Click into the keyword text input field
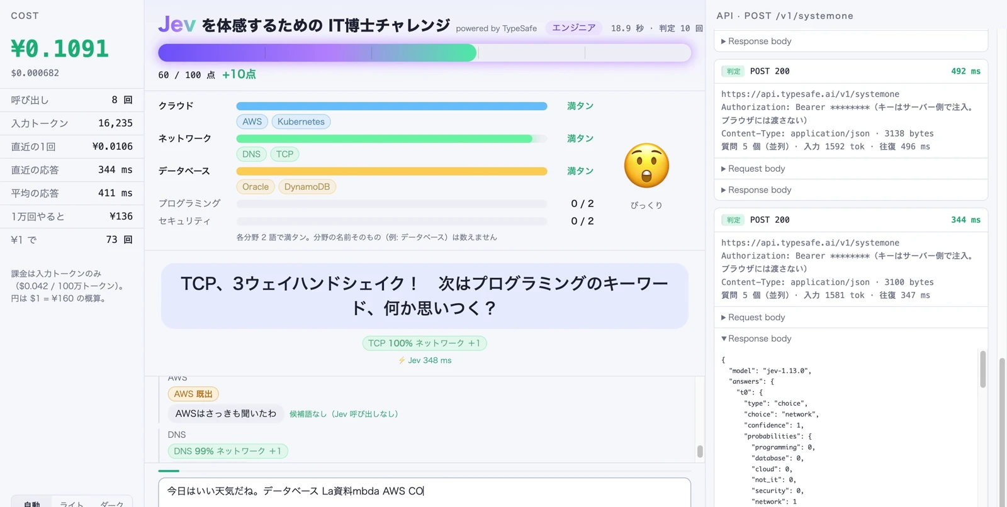 coord(425,492)
